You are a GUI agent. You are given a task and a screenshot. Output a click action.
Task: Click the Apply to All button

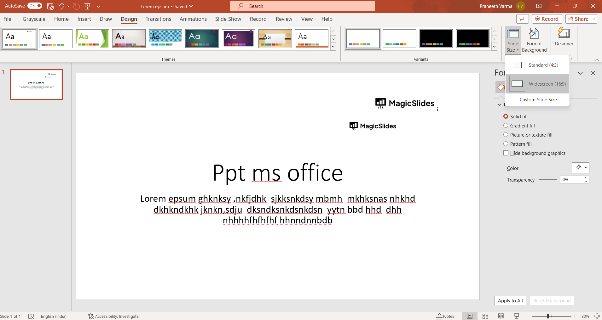tap(510, 300)
